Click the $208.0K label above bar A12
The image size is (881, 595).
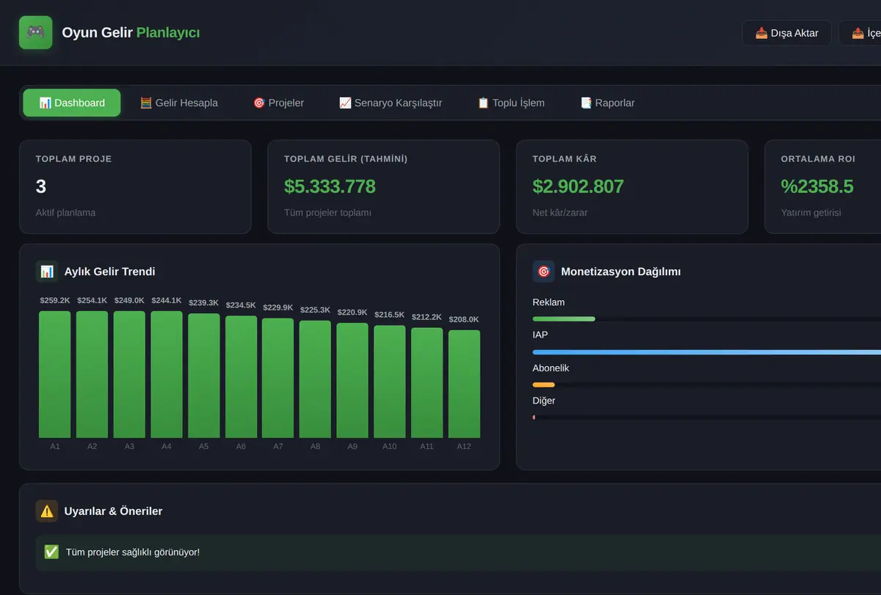[x=464, y=319]
